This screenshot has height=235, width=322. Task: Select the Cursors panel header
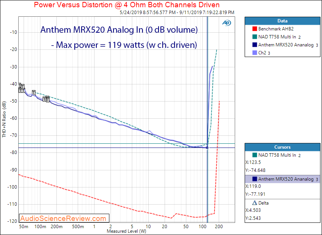282,147
